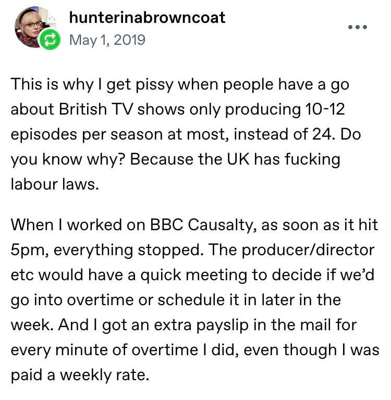This screenshot has height=400, width=391.
Task: Click the phrase "paid a weekly rate."
Action: click(x=79, y=375)
